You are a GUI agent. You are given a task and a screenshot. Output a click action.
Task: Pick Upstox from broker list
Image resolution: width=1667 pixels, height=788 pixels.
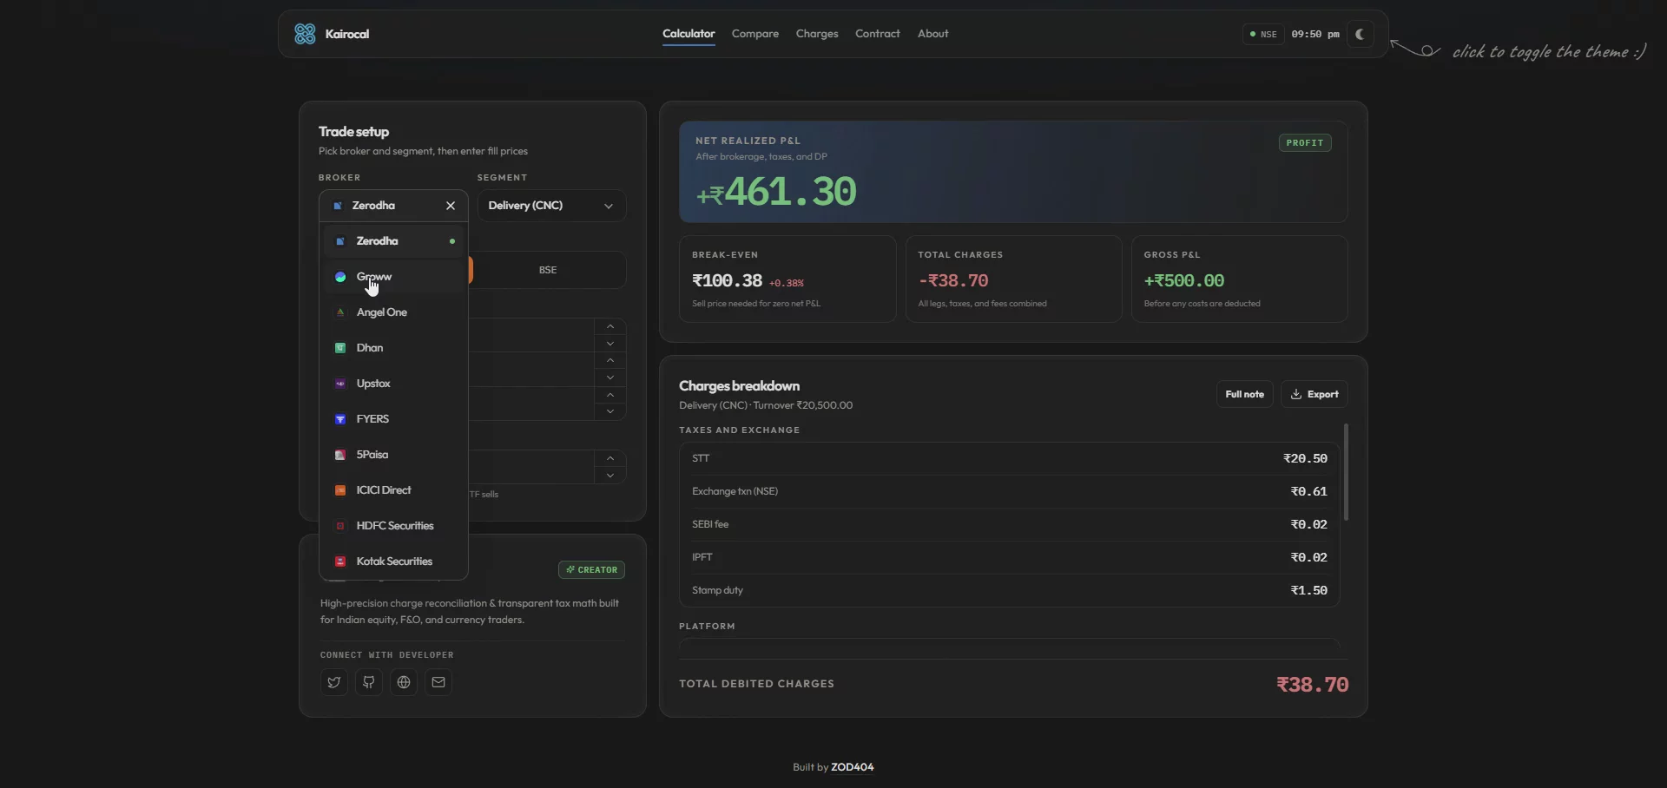[394, 384]
